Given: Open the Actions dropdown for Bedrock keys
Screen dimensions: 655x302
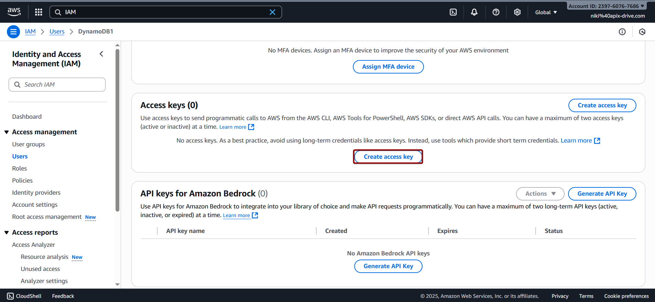Looking at the screenshot, I should pos(540,194).
